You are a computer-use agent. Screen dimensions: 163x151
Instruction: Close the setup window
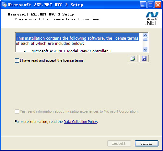coord(158,5)
